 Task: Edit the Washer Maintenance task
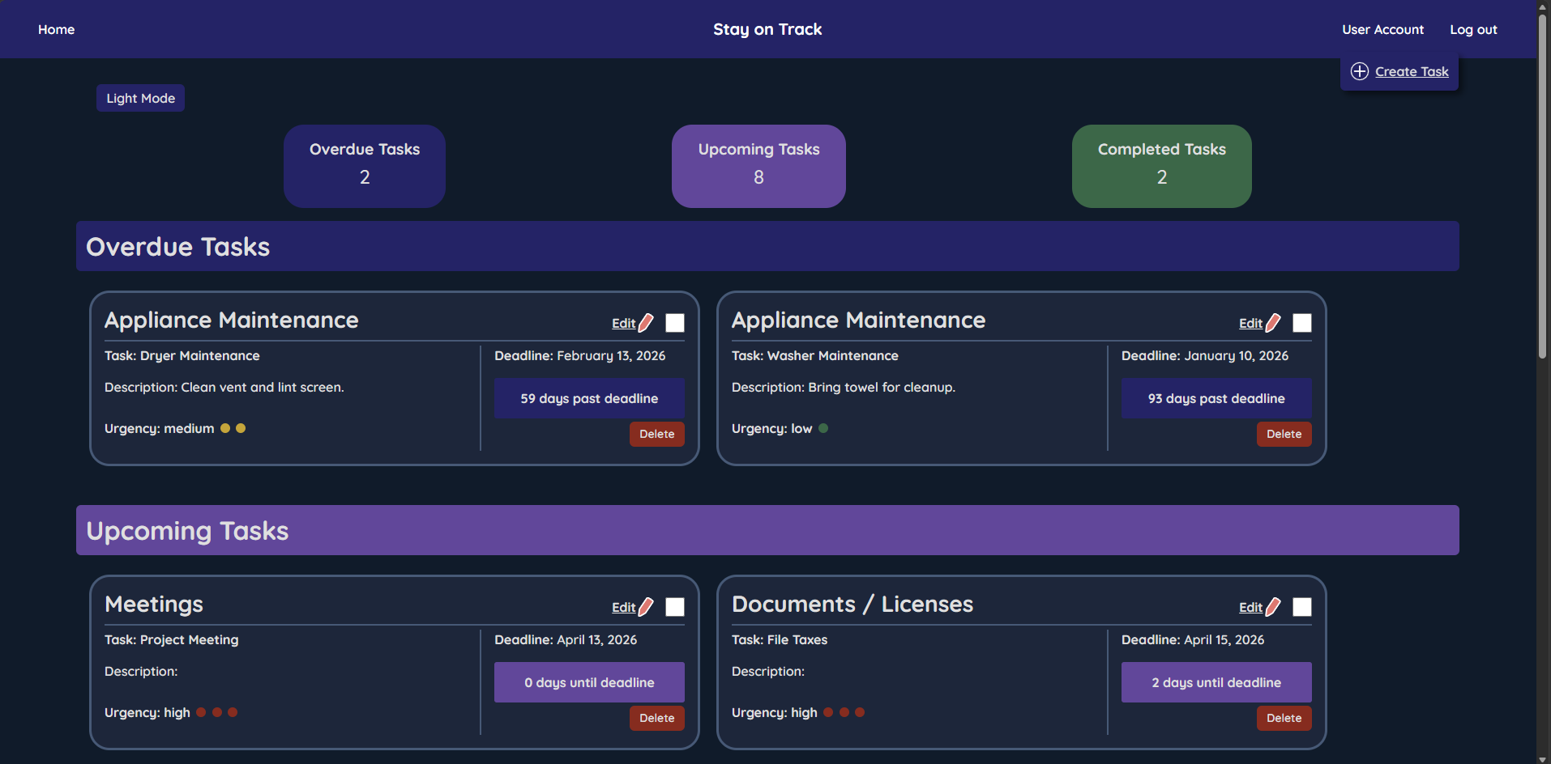[x=1250, y=323]
